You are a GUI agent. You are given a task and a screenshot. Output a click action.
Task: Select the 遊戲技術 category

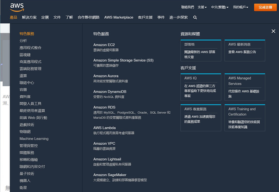point(27,125)
